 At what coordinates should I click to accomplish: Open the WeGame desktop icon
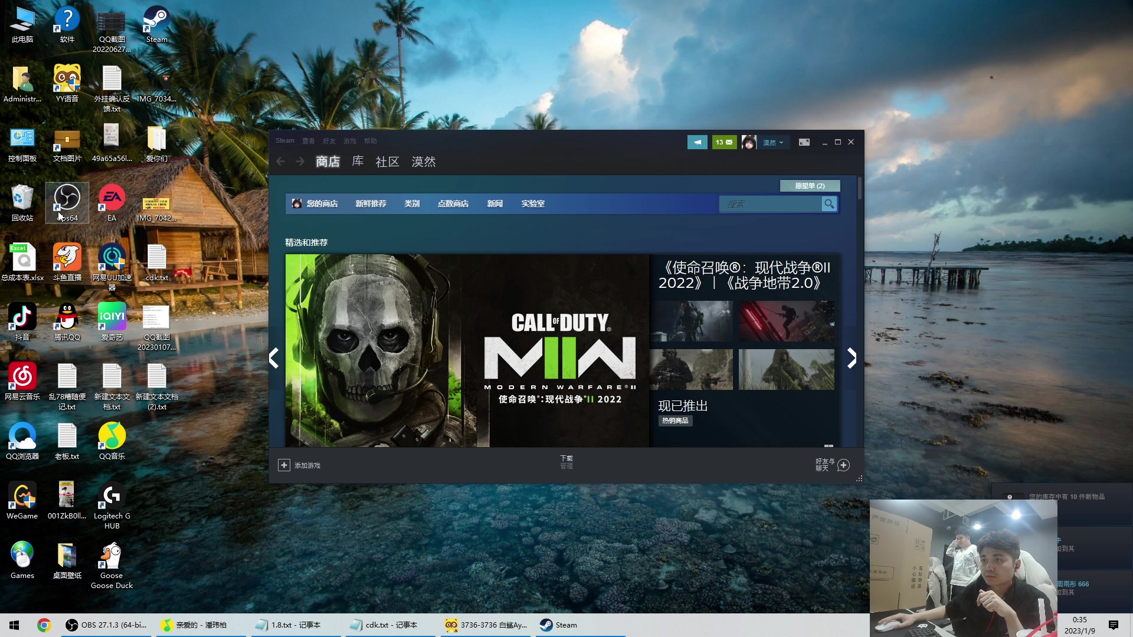(22, 501)
